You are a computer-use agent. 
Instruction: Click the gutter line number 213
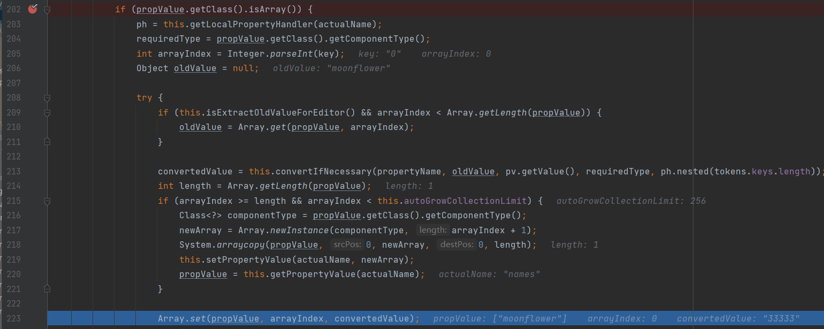coord(13,171)
